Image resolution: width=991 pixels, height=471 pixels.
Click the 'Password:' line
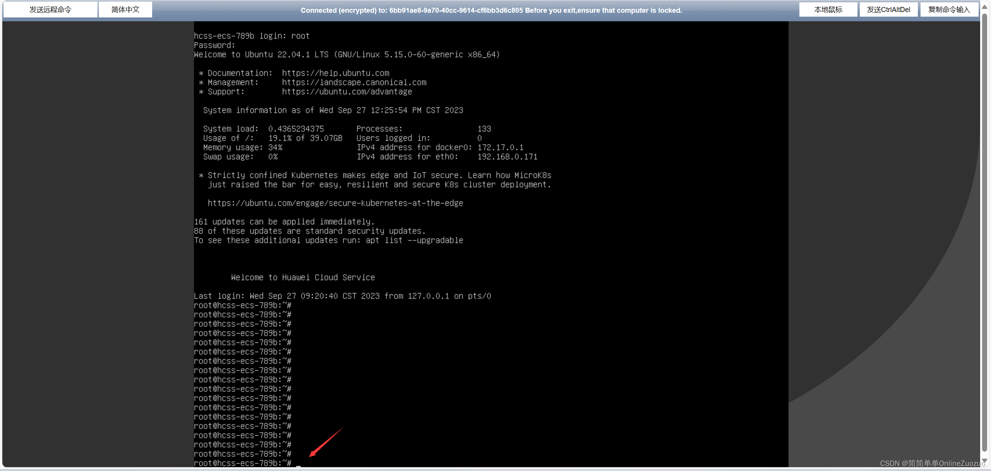coord(214,45)
